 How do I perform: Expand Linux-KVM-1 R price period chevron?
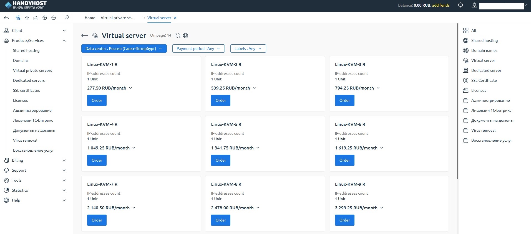[x=130, y=88]
